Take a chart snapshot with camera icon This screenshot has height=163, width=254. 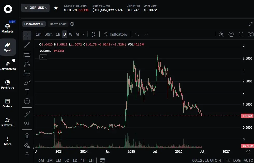click(251, 34)
